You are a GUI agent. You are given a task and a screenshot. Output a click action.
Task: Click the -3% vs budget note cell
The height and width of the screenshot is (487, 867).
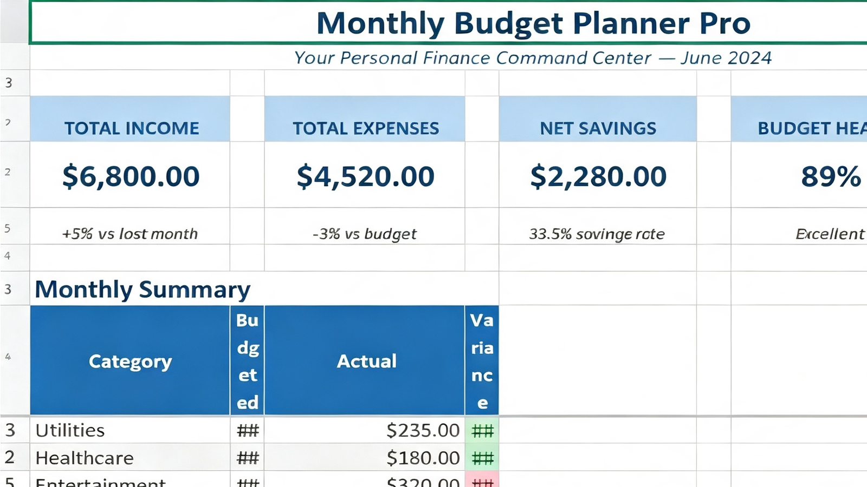pos(365,226)
